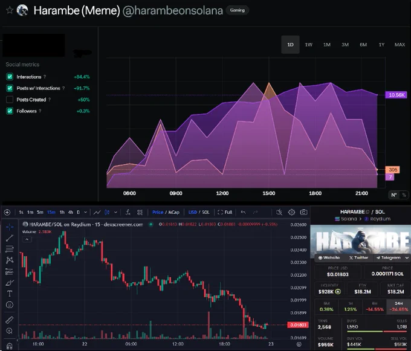The width and height of the screenshot is (411, 351).
Task: Set chart interval to 1h
Action: [x=62, y=212]
